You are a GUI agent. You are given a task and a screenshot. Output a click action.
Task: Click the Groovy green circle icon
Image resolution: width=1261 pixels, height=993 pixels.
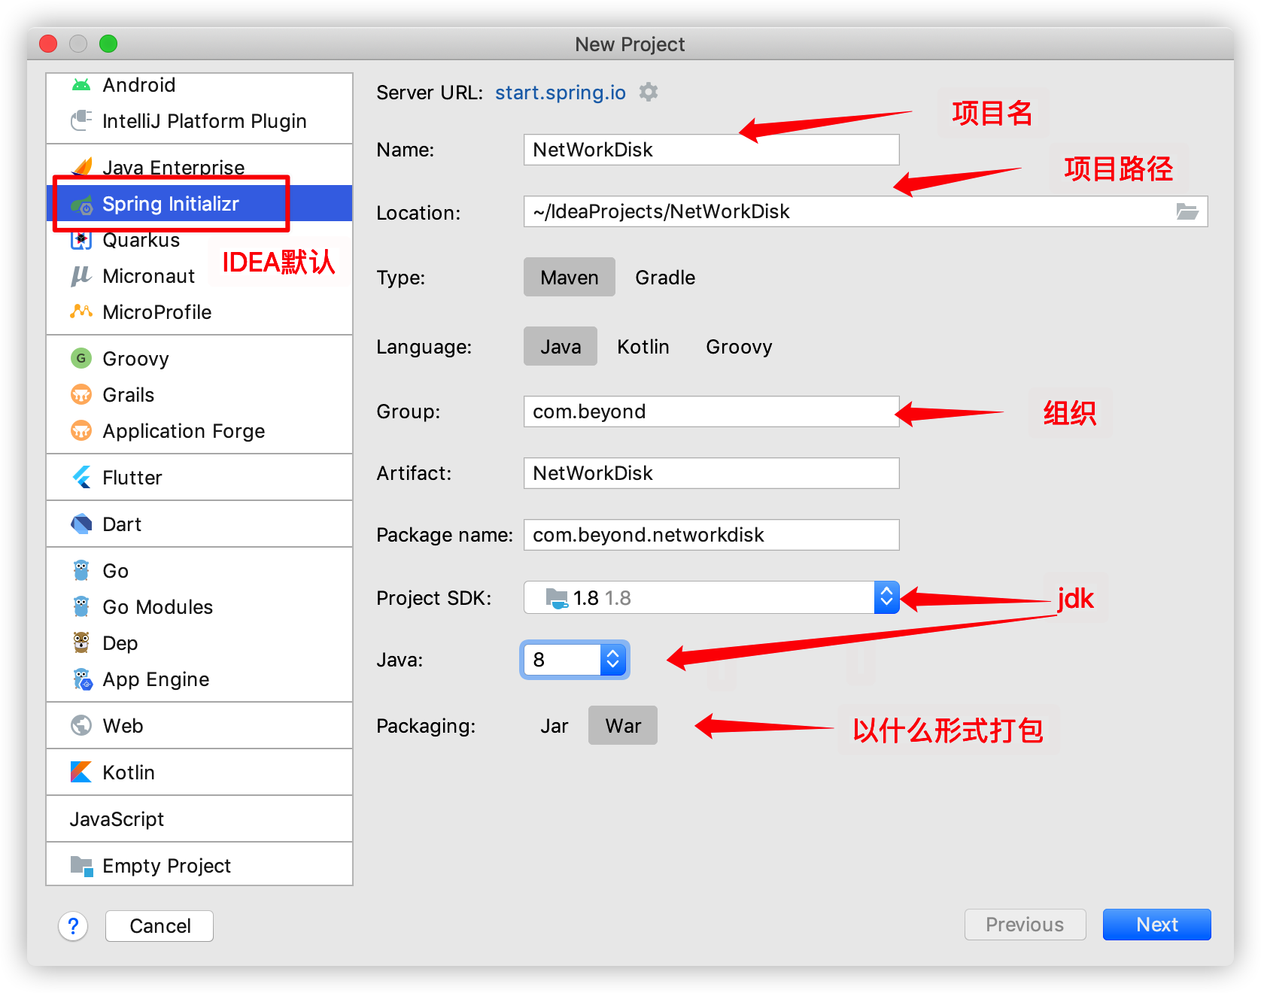81,359
